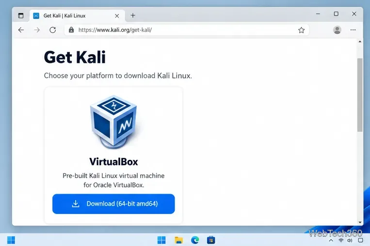This screenshot has height=246, width=370.
Task: Click the scrollbar up arrow
Action: pyautogui.click(x=360, y=42)
